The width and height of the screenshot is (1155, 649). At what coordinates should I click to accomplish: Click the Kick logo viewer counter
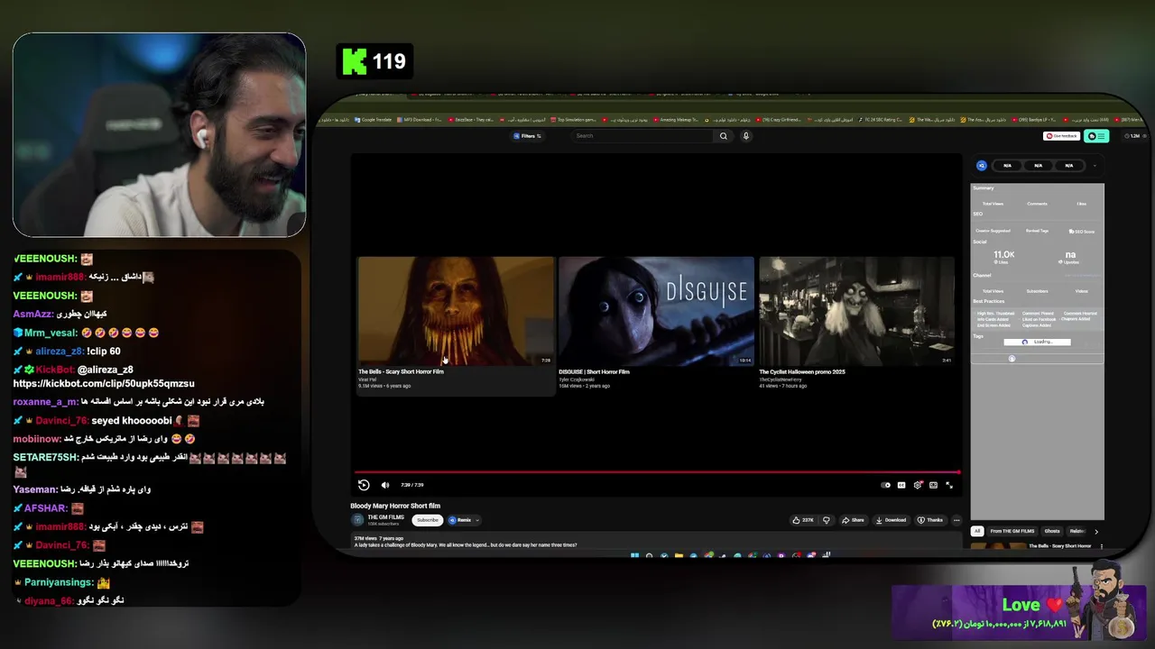[x=374, y=61]
